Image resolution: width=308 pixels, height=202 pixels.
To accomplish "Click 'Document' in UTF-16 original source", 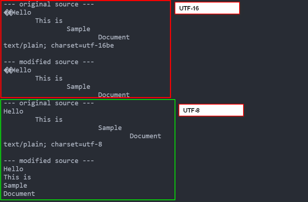I will [114, 37].
